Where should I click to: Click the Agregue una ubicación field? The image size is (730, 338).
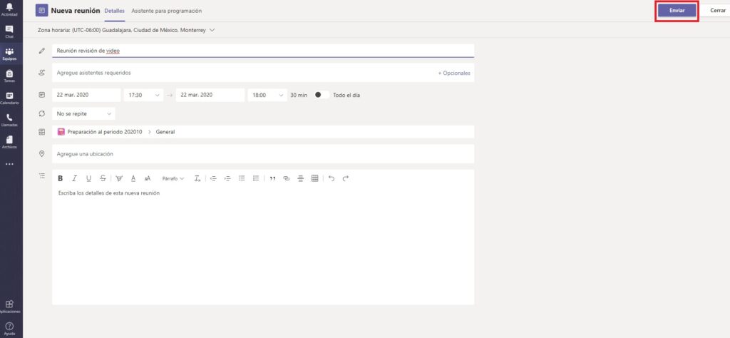pos(262,154)
